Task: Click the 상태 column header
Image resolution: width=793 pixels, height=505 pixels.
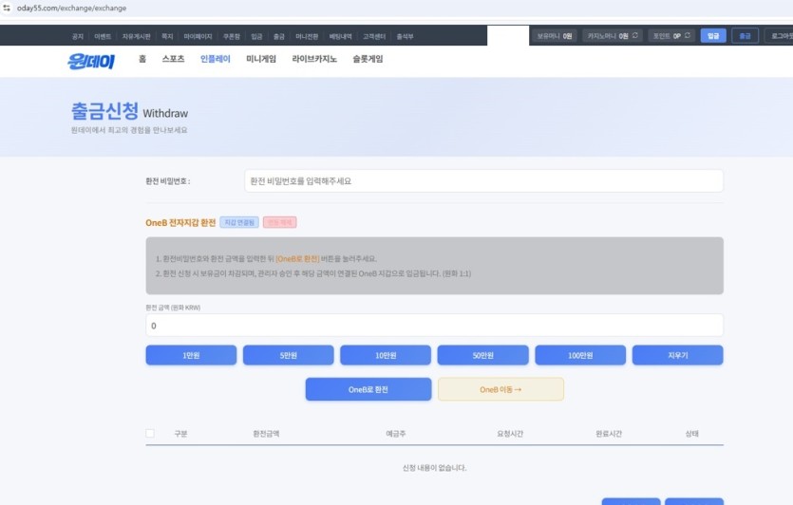Action: pos(691,434)
